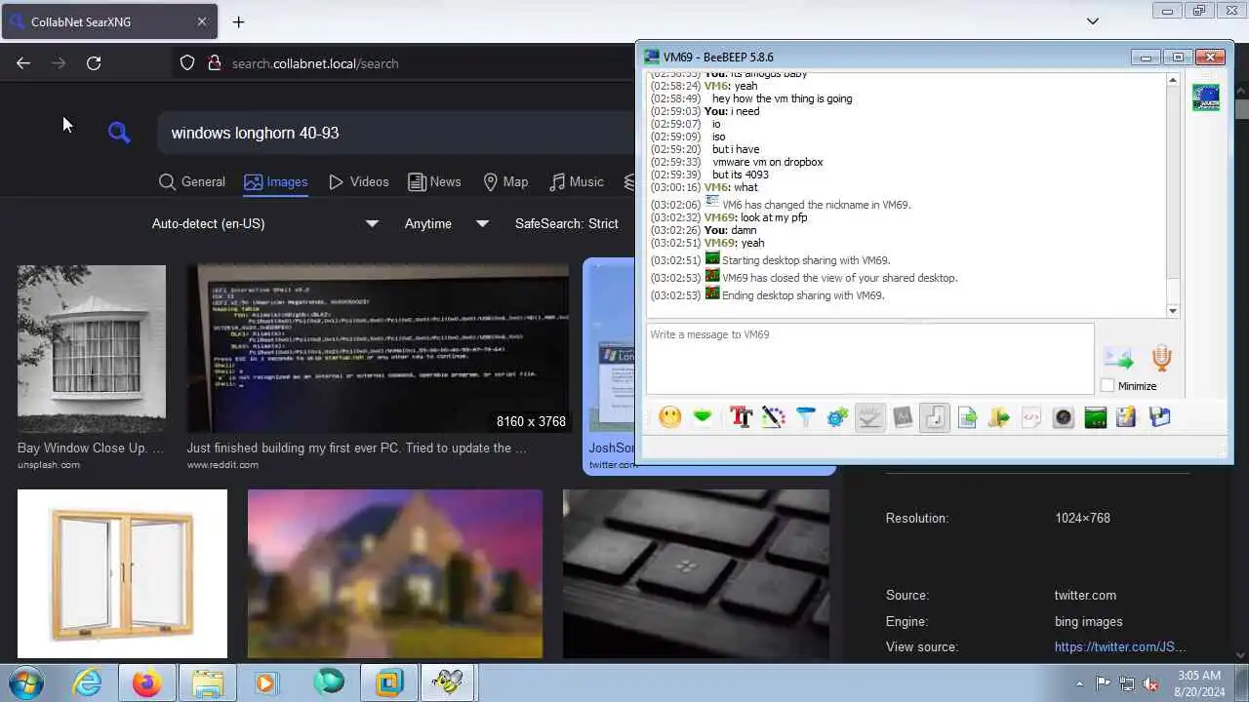Record a voice message with microphone
Screen dimensions: 1249x702
click(1161, 358)
